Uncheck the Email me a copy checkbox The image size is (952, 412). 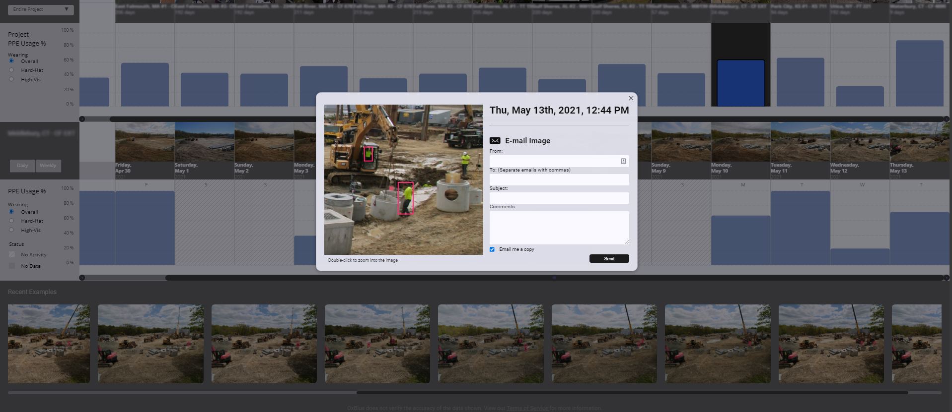point(492,249)
